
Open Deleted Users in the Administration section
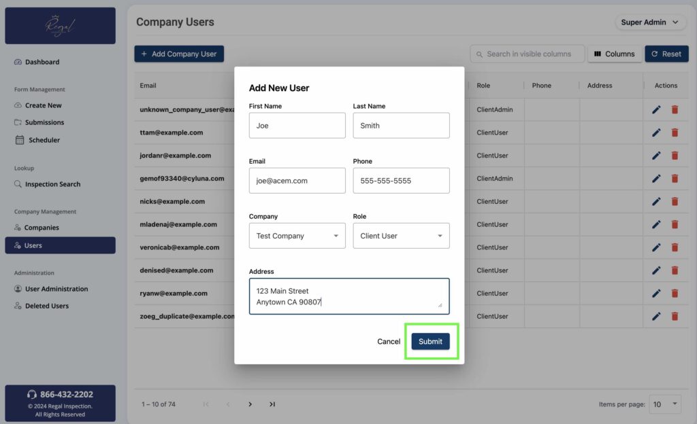(x=46, y=306)
